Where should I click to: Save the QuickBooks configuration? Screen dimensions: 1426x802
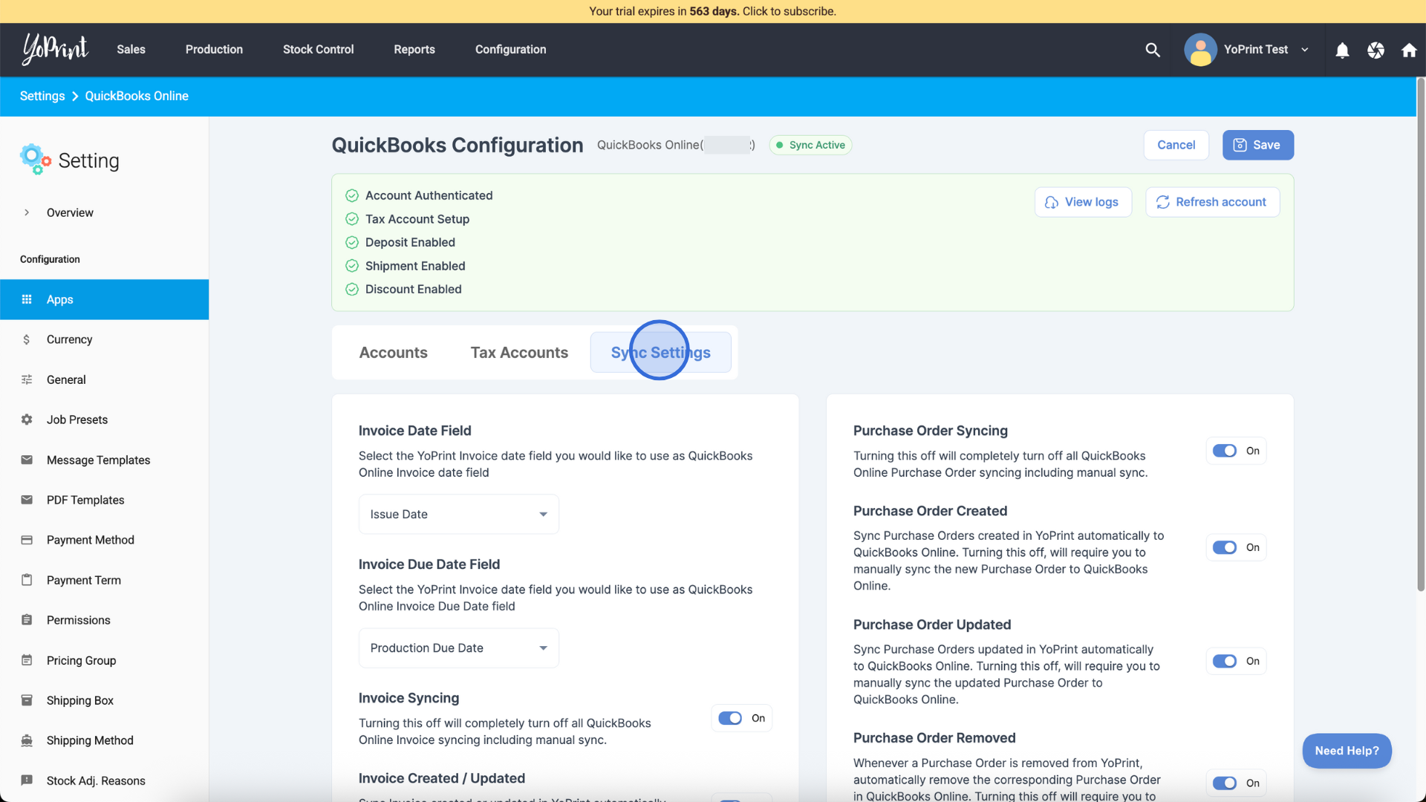click(x=1257, y=145)
